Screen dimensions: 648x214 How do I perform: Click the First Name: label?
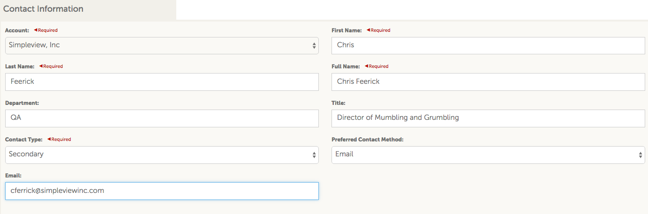click(347, 30)
